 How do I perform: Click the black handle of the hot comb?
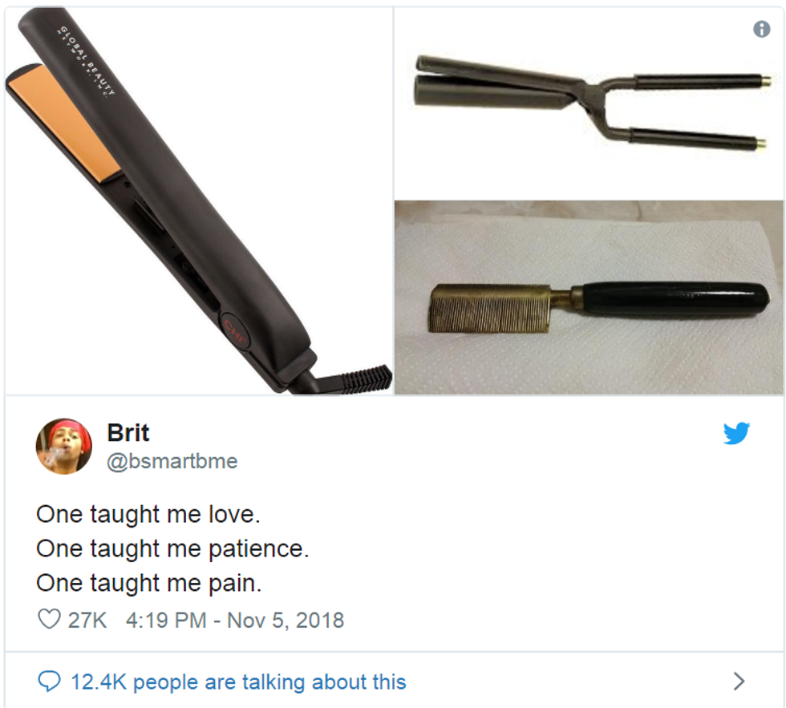[671, 299]
